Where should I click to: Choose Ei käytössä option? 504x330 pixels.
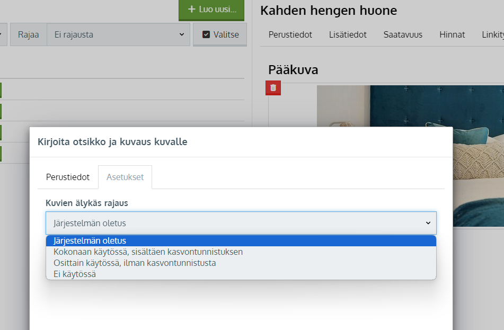(241, 274)
